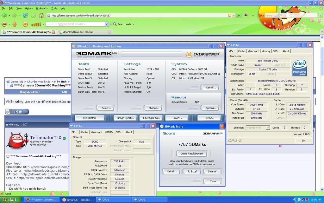Click the RSS feed icon in address bar
This screenshot has height=203, width=324.
pos(230,15)
